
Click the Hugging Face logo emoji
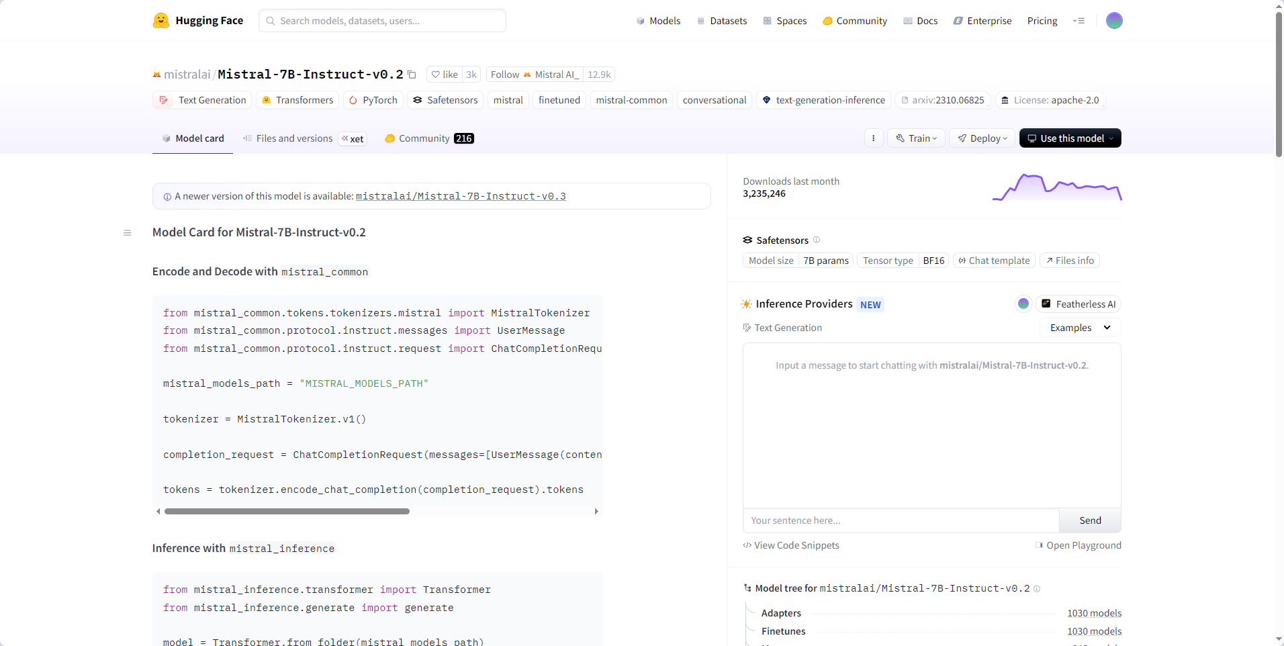[161, 20]
